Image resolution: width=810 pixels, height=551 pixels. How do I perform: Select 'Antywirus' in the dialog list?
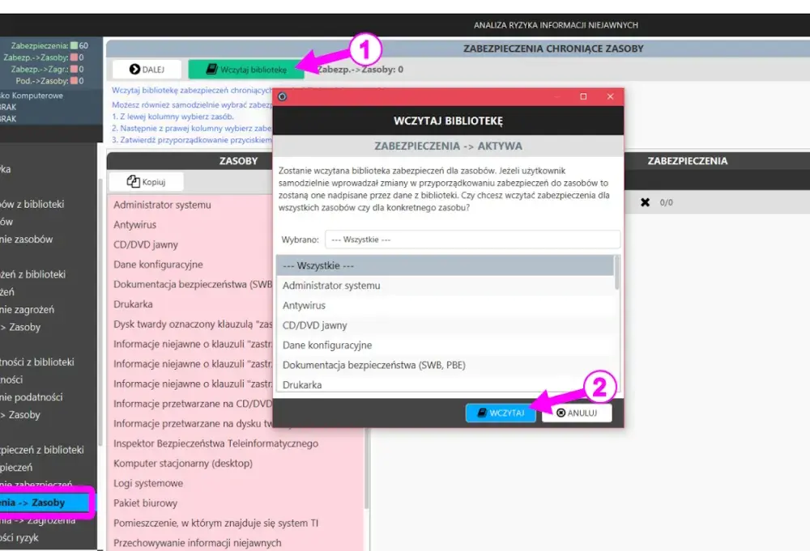445,305
